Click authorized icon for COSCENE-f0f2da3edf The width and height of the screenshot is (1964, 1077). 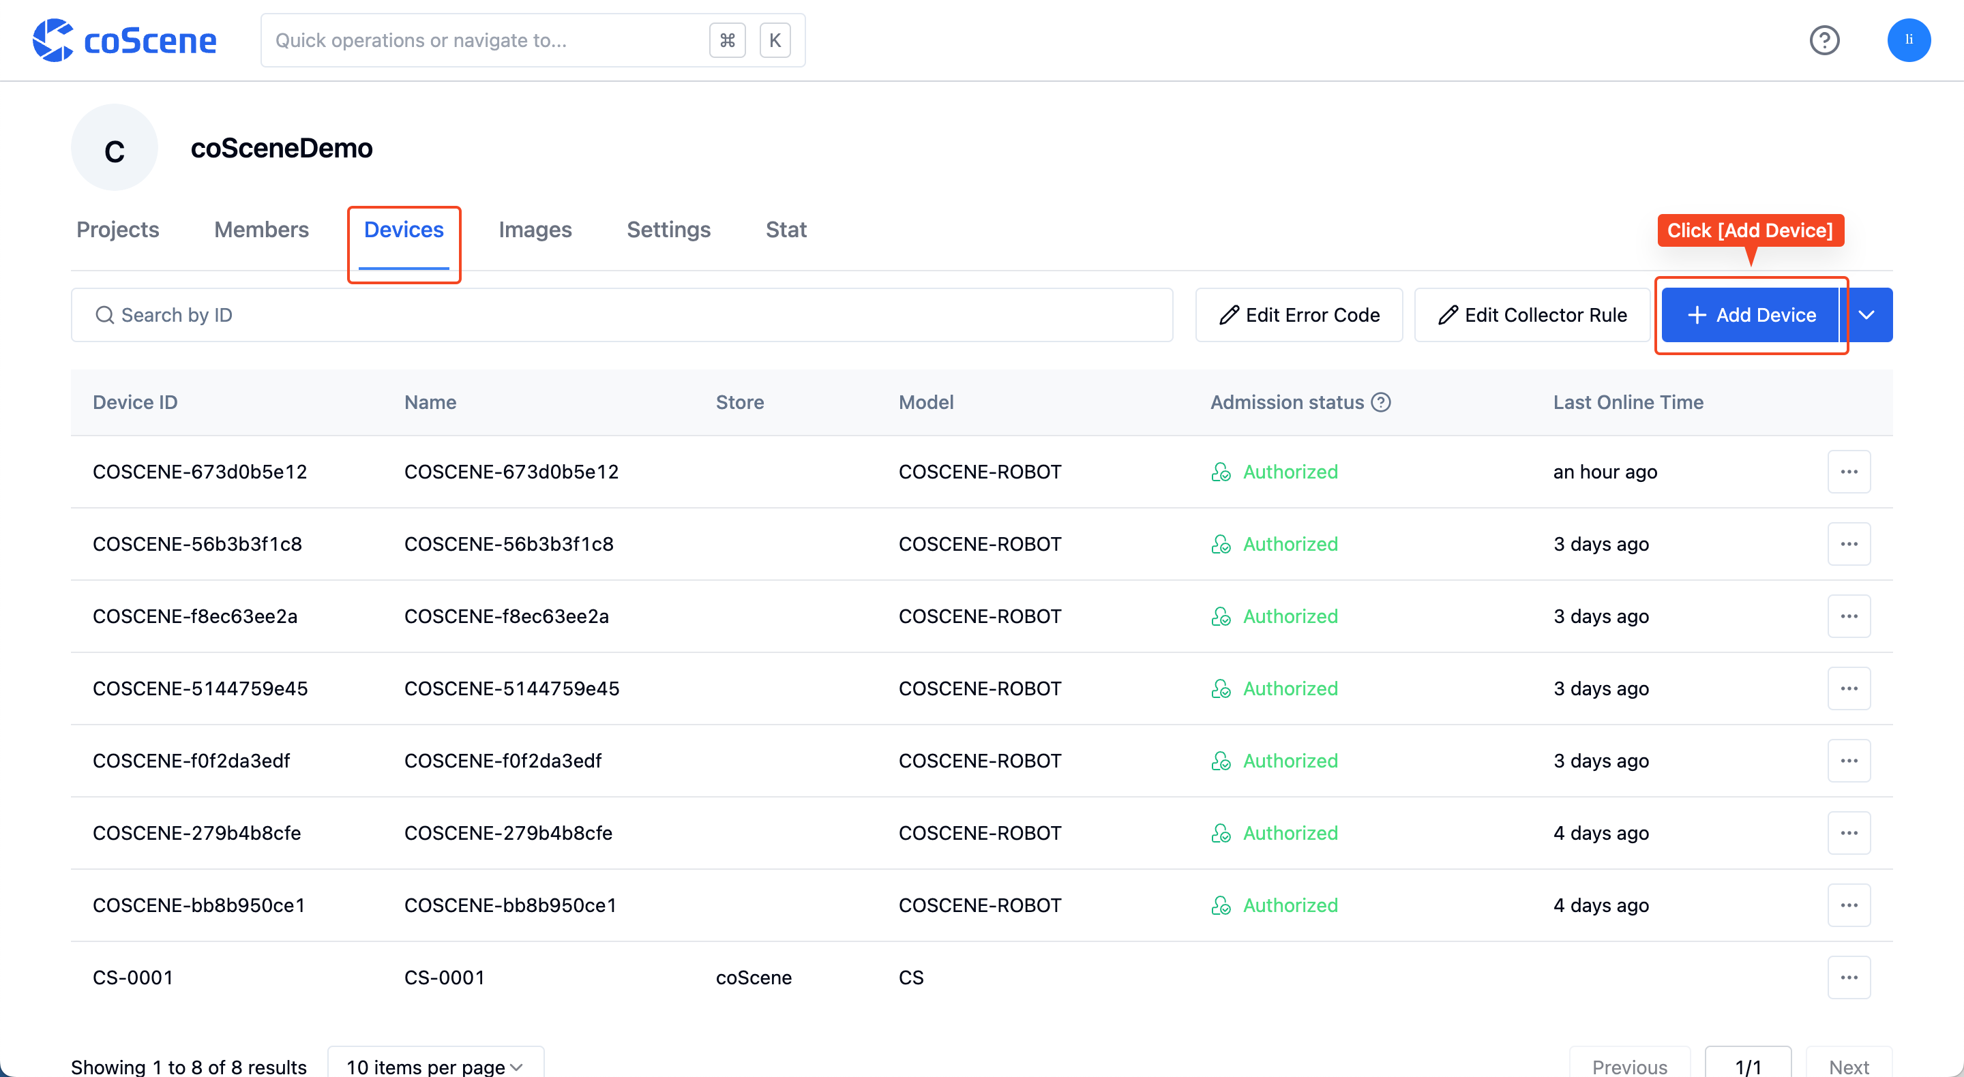(1221, 761)
